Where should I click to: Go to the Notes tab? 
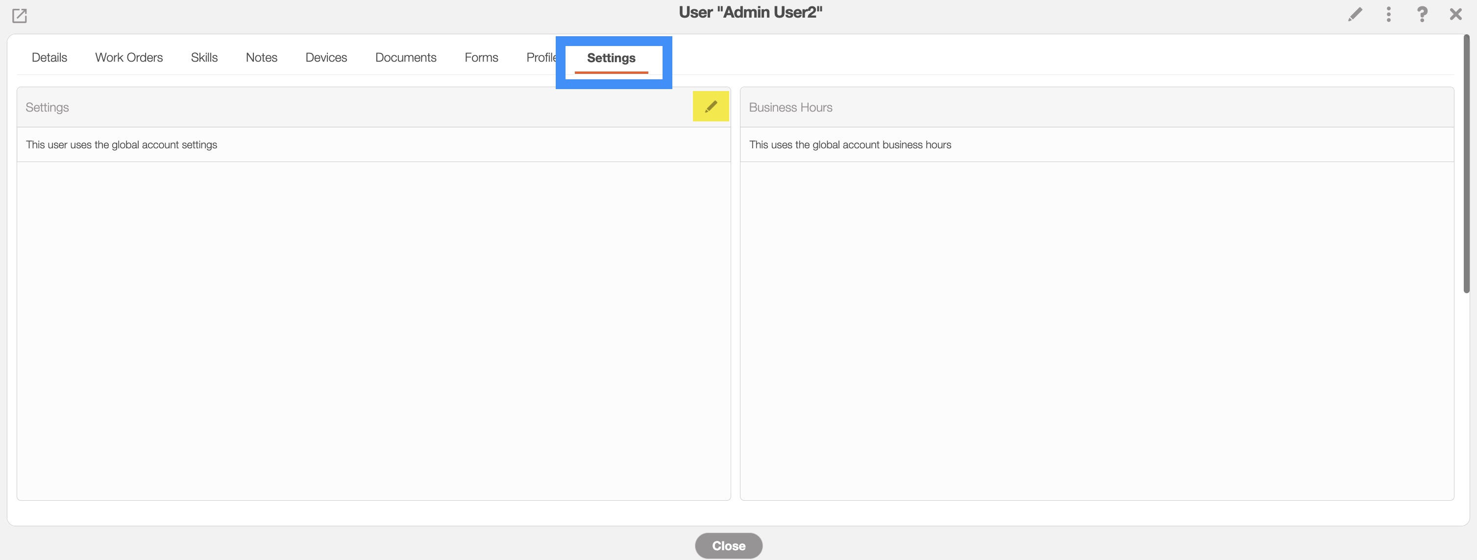point(262,58)
